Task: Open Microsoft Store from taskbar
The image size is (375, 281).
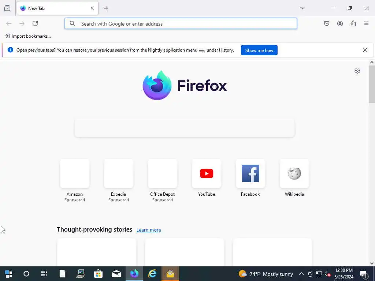Action: 98,274
